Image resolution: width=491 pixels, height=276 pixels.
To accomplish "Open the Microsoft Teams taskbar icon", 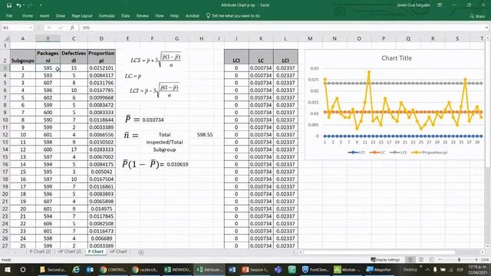I will (x=278, y=269).
